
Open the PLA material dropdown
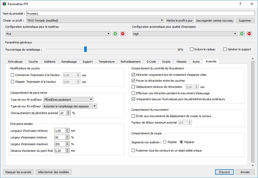58,34
